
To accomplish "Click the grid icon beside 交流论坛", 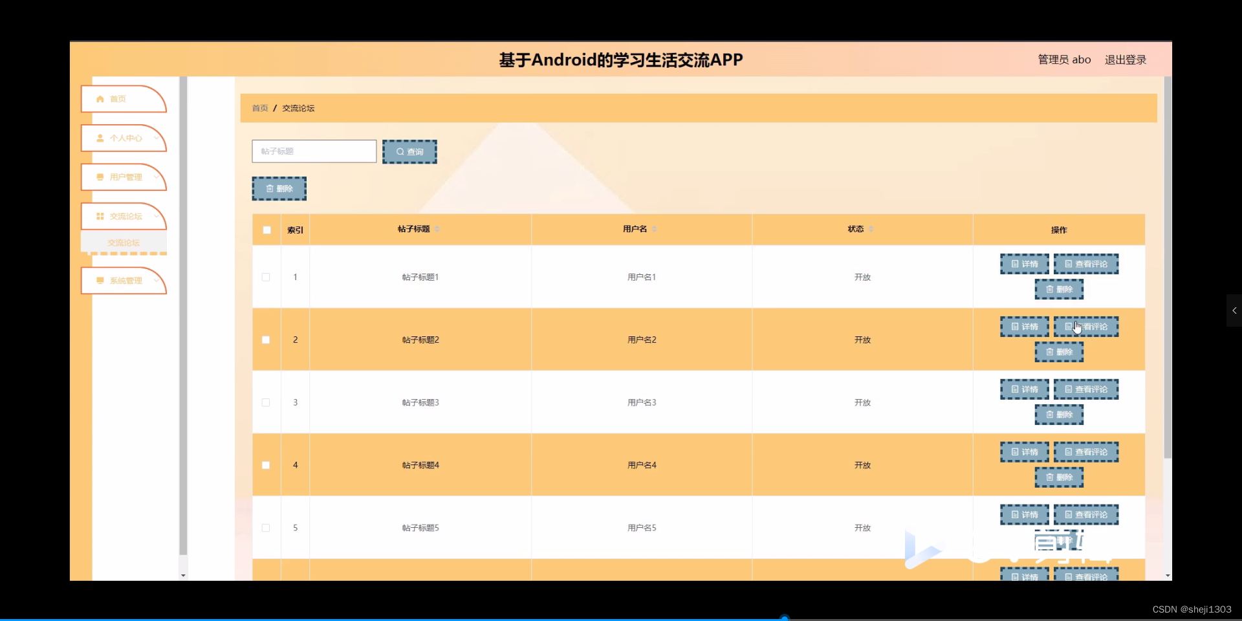I will [x=100, y=216].
